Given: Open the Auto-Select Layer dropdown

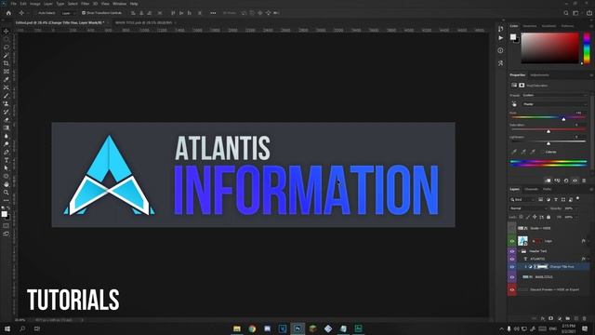Looking at the screenshot, I should (x=68, y=13).
